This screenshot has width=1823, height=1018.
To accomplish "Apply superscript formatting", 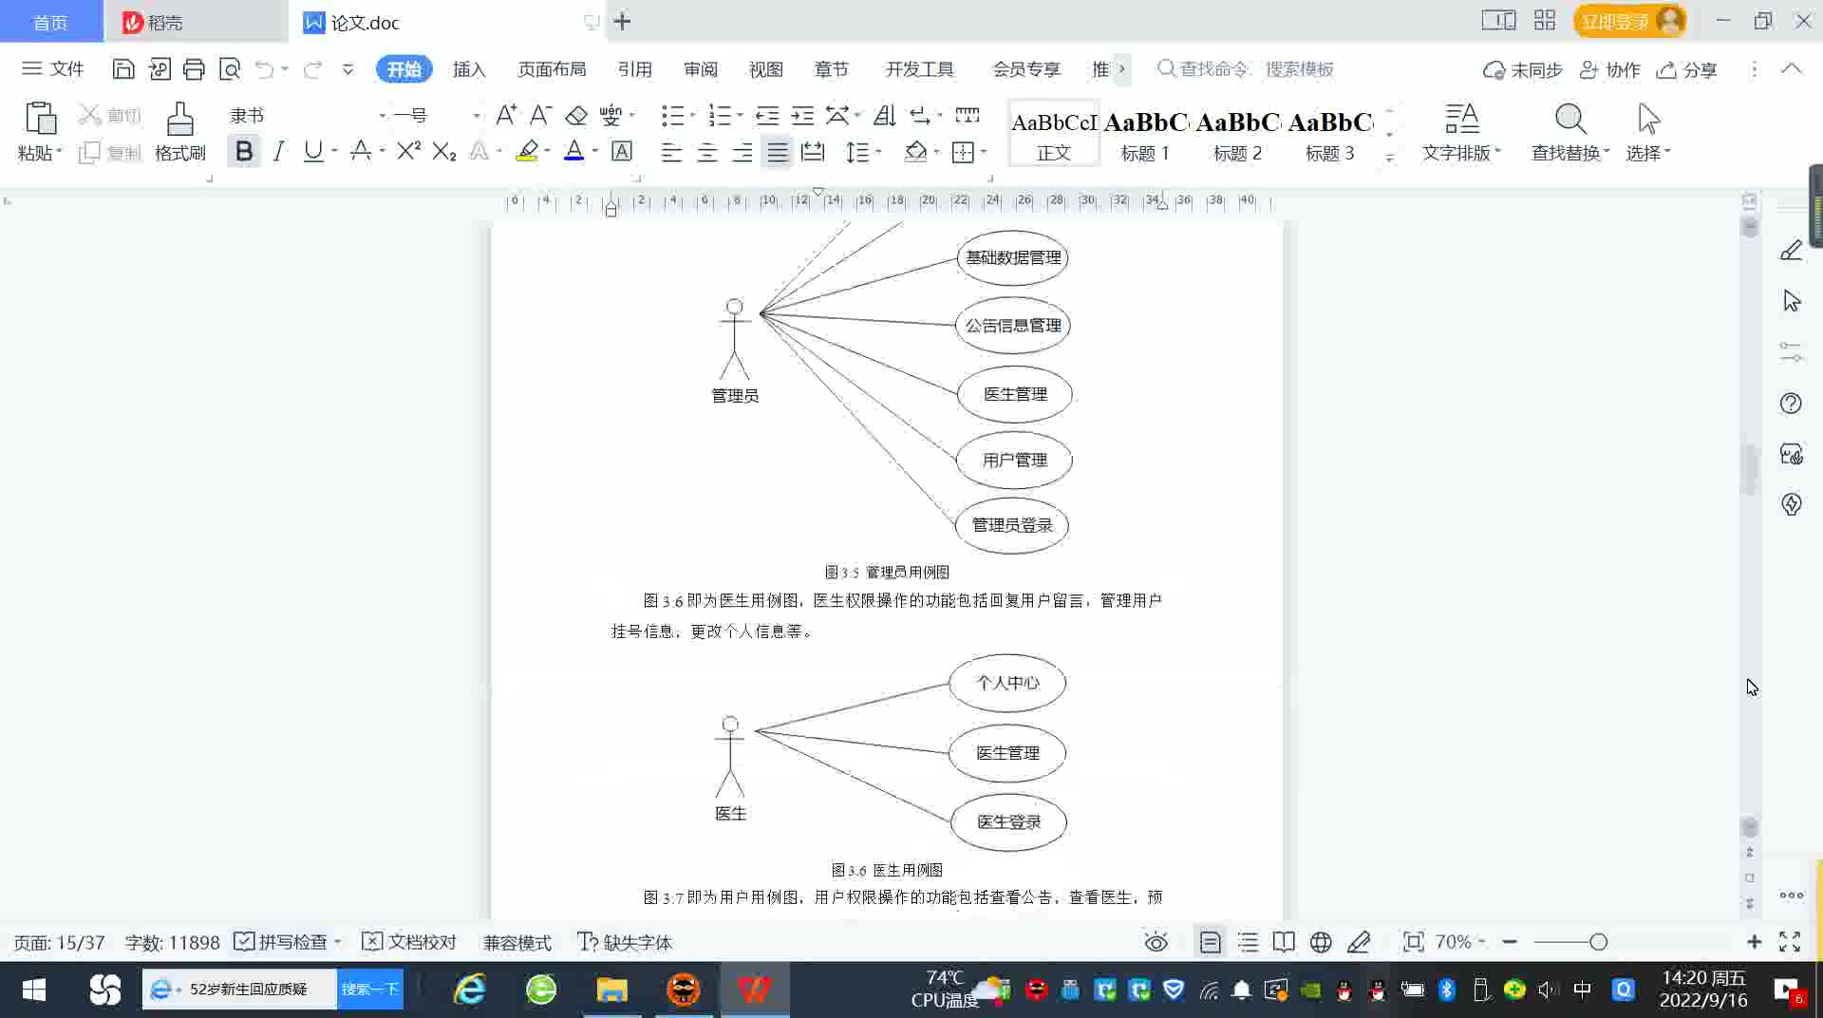I will click(x=408, y=151).
